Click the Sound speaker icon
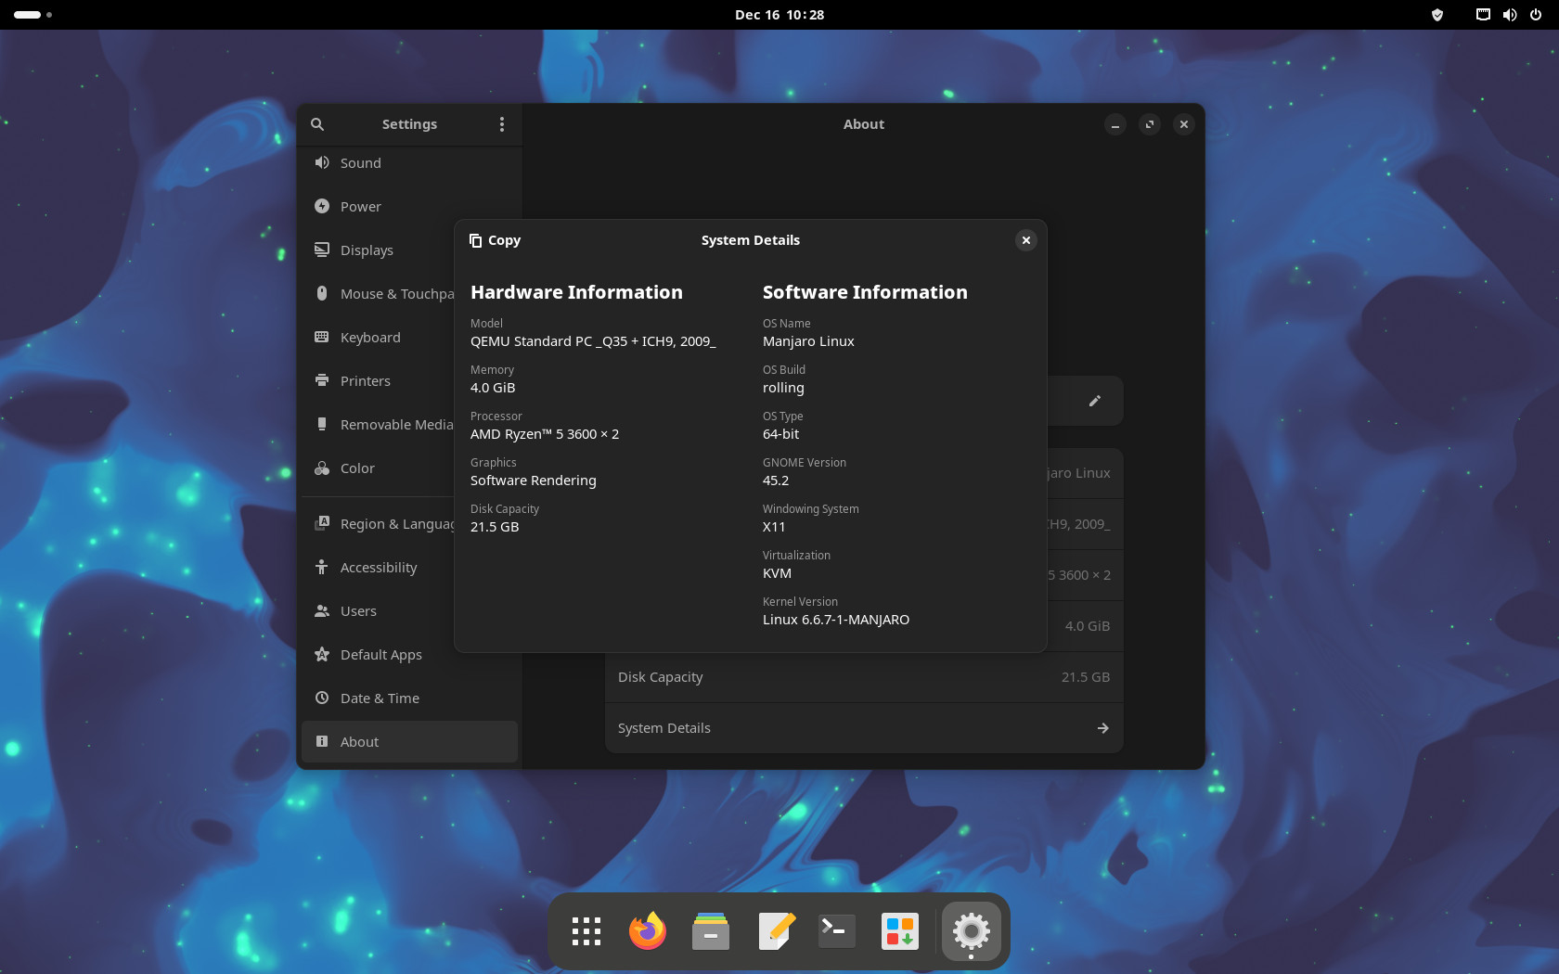Image resolution: width=1559 pixels, height=974 pixels. coord(322,162)
